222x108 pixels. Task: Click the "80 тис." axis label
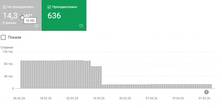(x=9, y=64)
